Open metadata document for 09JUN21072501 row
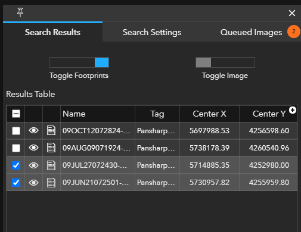Image resolution: width=301 pixels, height=232 pixels. pos(51,183)
